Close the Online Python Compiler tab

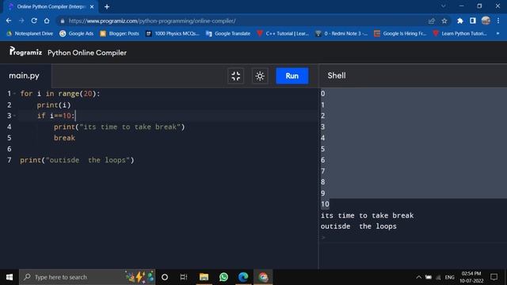click(x=92, y=7)
